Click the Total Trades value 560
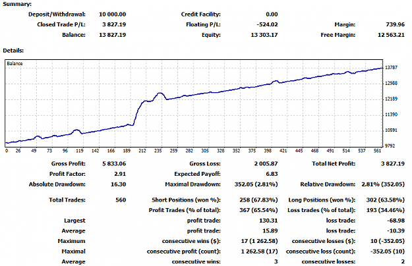Screen dimensions: 412x266 coord(121,200)
